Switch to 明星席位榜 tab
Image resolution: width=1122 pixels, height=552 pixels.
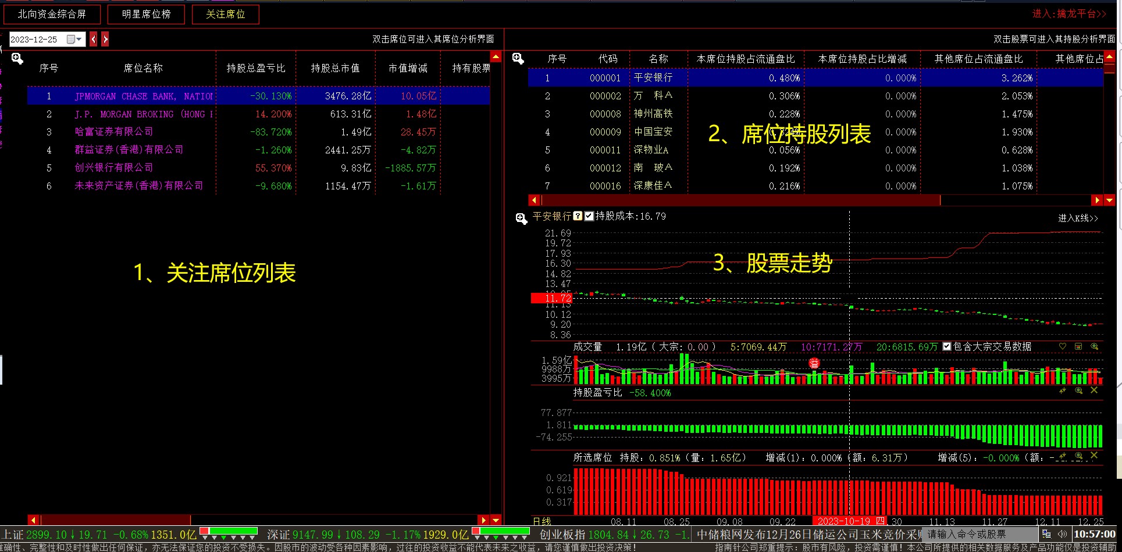pyautogui.click(x=146, y=15)
